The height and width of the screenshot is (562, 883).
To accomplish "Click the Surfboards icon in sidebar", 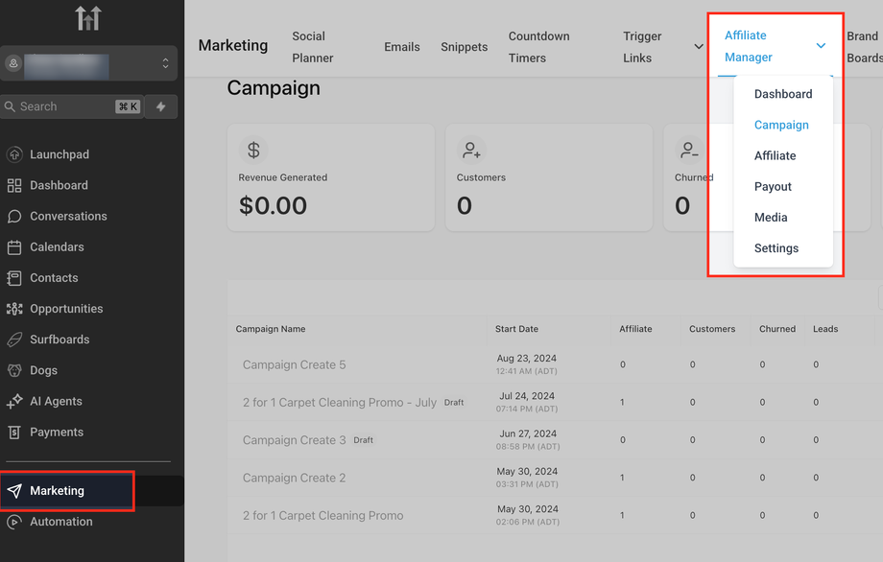I will 14,340.
